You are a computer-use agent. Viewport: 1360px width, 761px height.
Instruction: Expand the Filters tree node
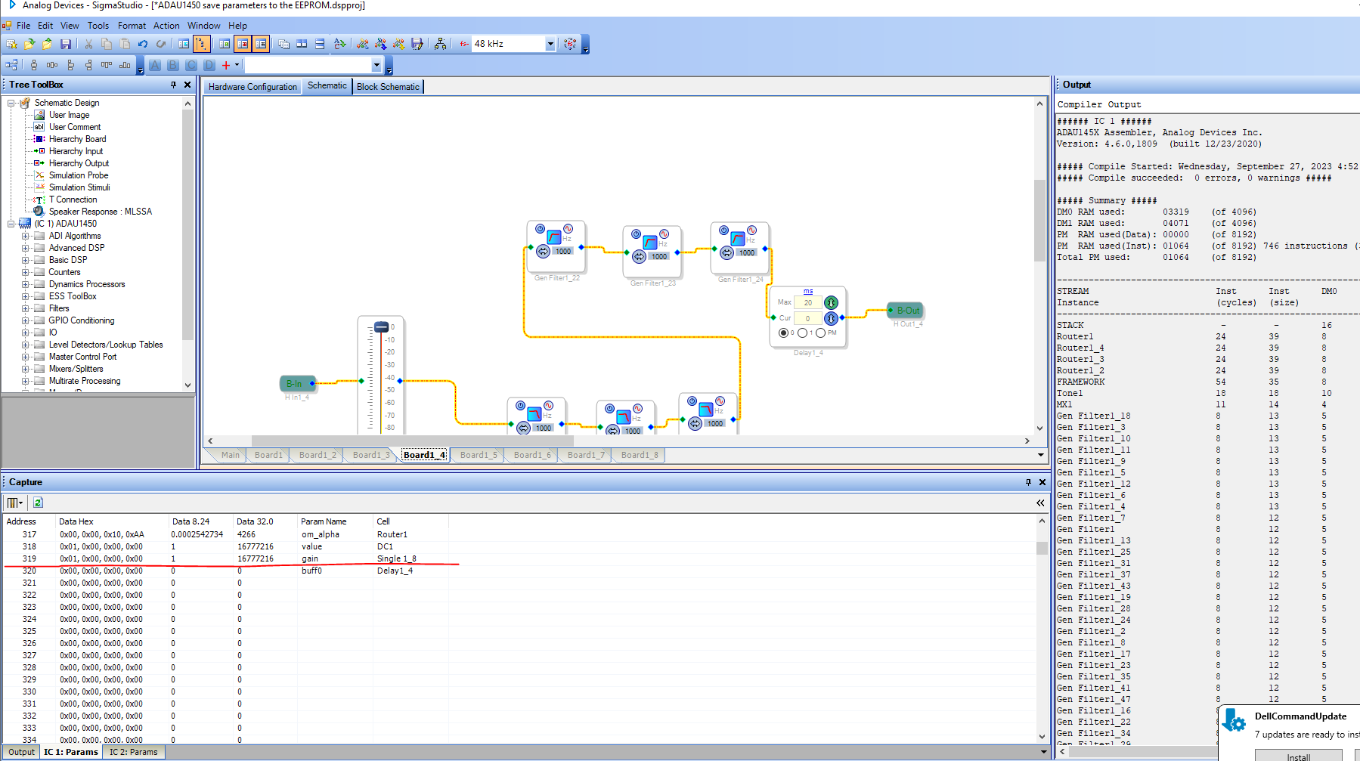pos(25,308)
